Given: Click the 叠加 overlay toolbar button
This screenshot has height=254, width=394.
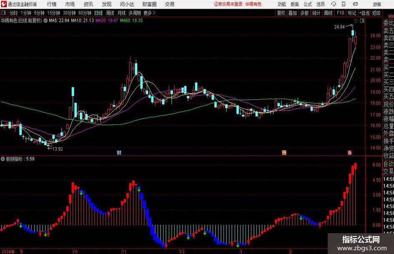Looking at the screenshot, I should [293, 13].
